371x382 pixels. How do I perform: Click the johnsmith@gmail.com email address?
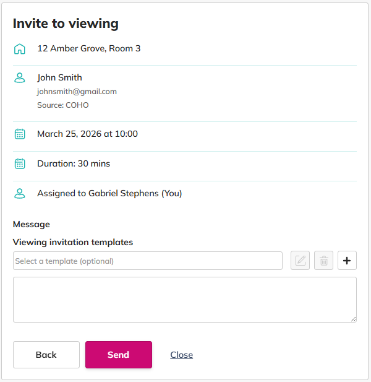(x=77, y=92)
